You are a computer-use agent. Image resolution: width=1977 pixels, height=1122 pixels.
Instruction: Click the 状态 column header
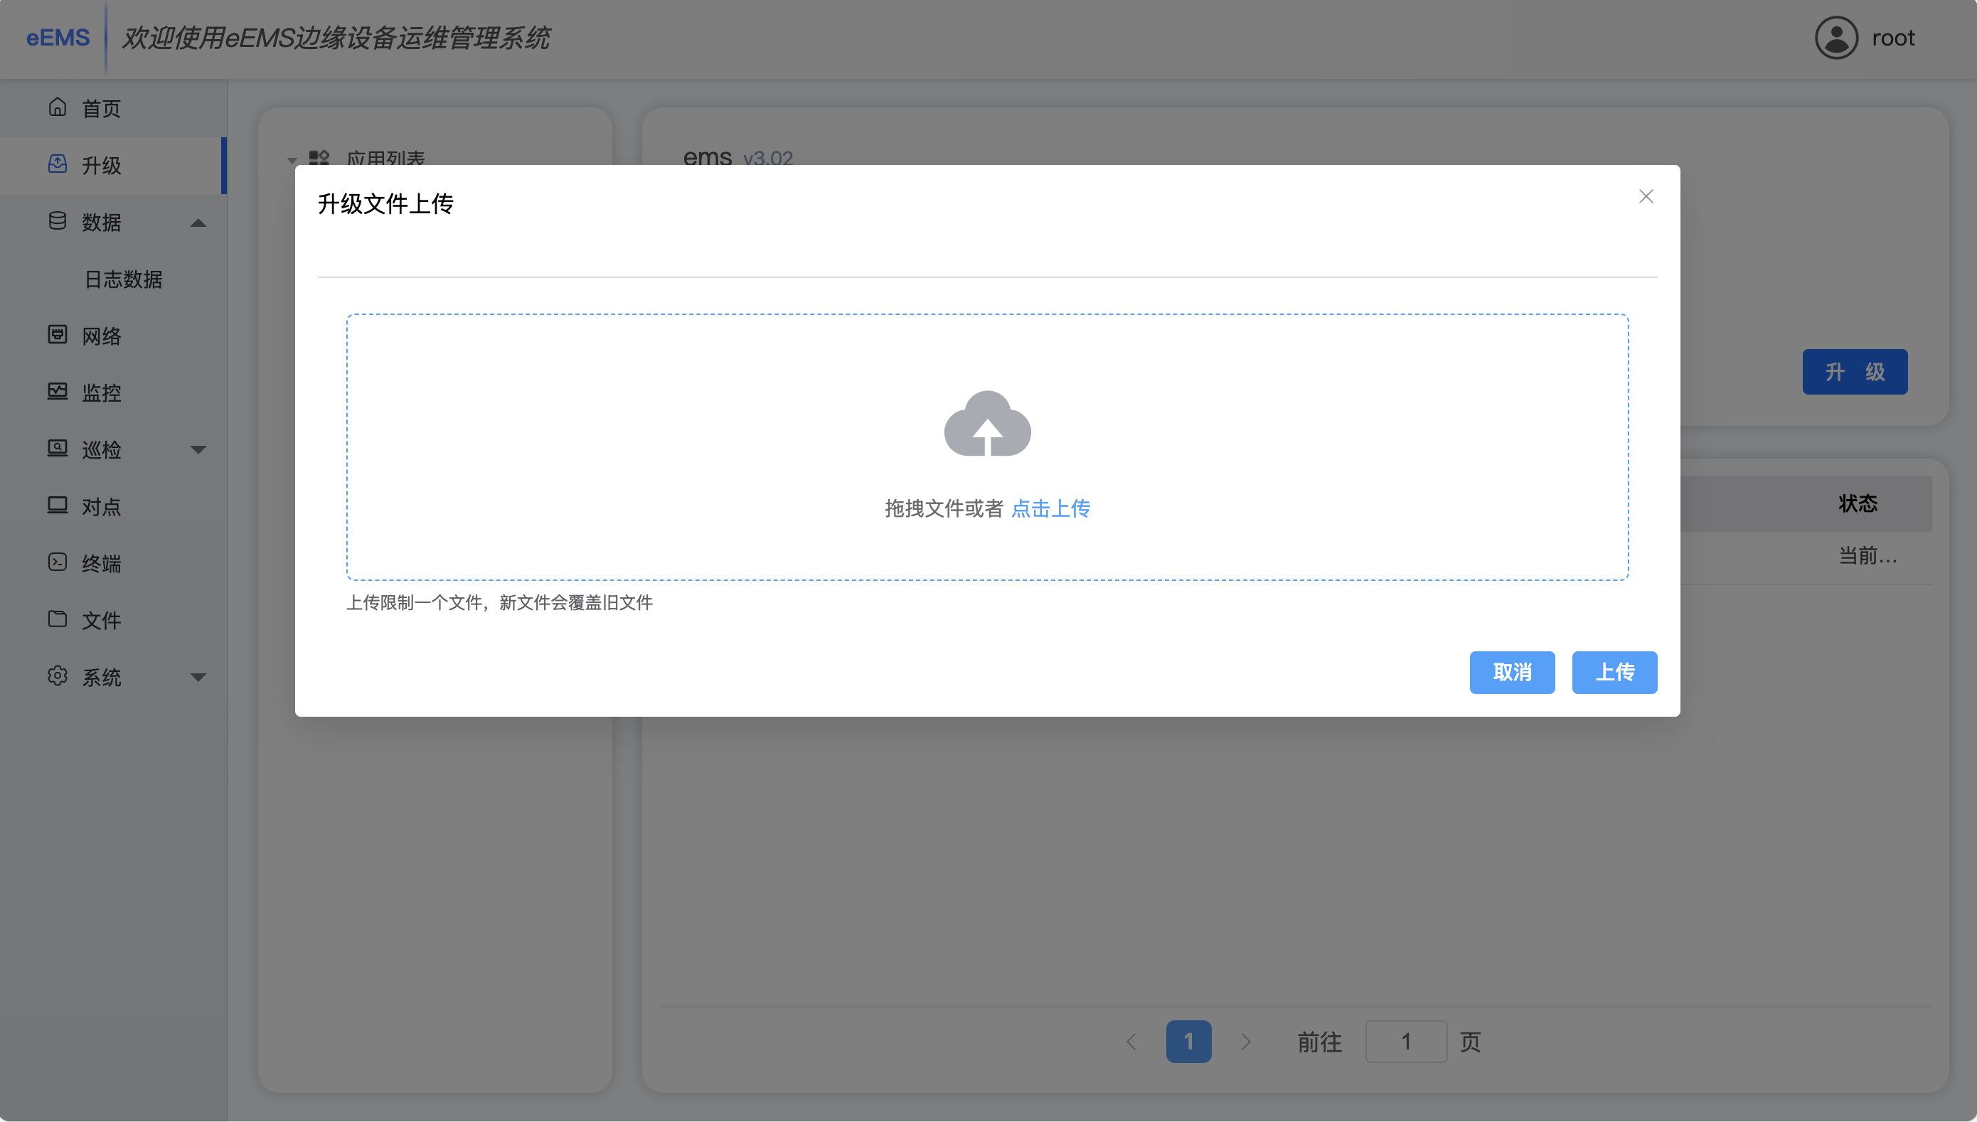(1858, 504)
